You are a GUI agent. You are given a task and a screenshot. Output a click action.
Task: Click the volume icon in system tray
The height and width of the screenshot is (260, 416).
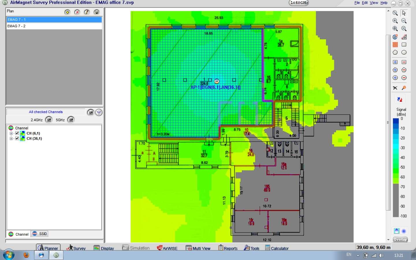[382, 255]
